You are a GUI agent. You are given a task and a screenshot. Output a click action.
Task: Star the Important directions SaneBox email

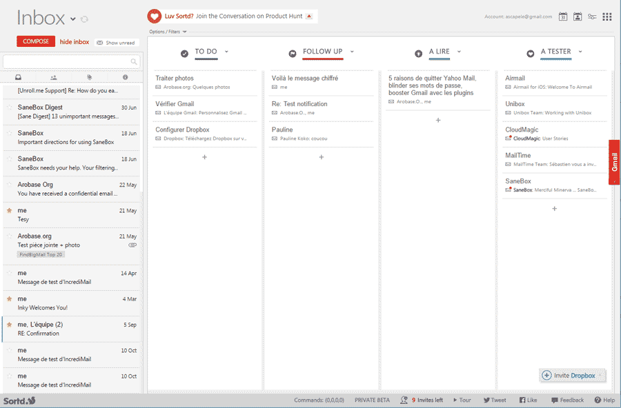10,133
